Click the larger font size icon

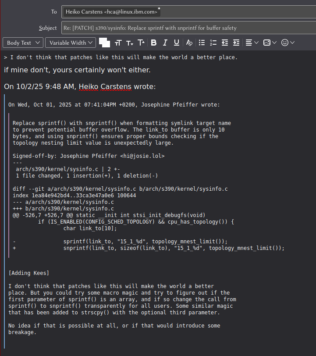pyautogui.click(x=141, y=43)
